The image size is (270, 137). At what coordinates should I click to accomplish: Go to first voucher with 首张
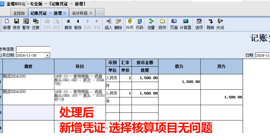68,24
